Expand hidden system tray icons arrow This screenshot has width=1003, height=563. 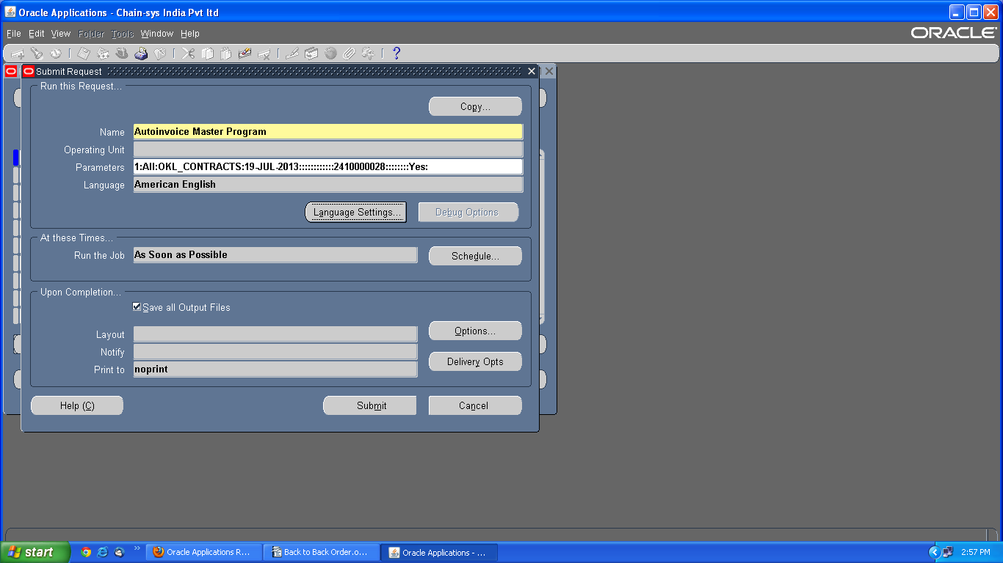(934, 552)
